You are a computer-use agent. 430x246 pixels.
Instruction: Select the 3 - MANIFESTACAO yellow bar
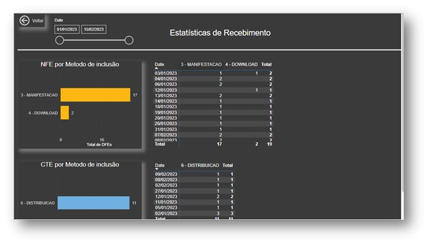click(95, 95)
